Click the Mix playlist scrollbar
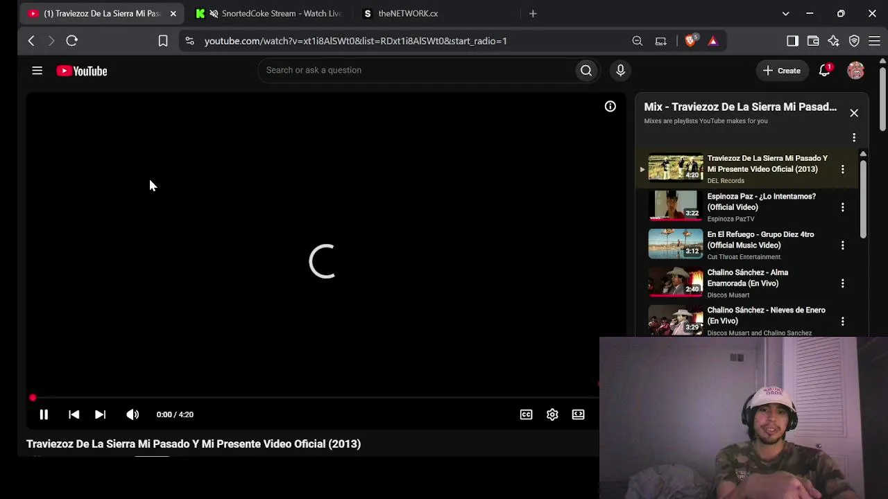Screen dimensions: 888x499 point(863,201)
